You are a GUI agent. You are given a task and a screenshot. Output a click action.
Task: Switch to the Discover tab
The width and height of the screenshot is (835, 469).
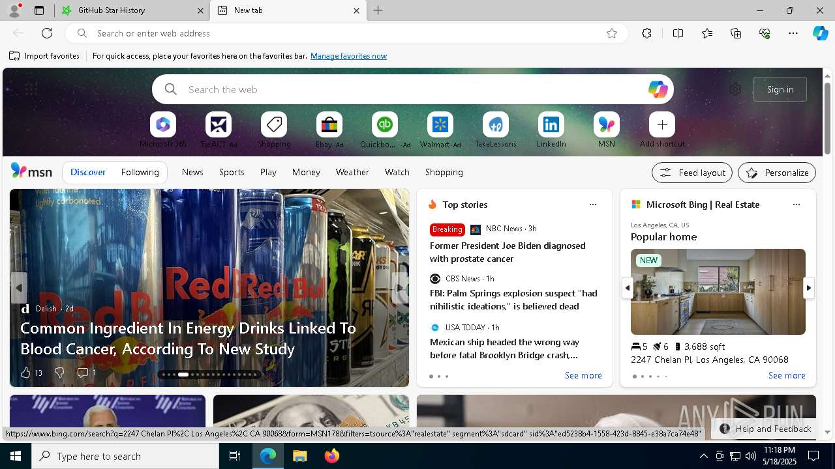pos(88,172)
